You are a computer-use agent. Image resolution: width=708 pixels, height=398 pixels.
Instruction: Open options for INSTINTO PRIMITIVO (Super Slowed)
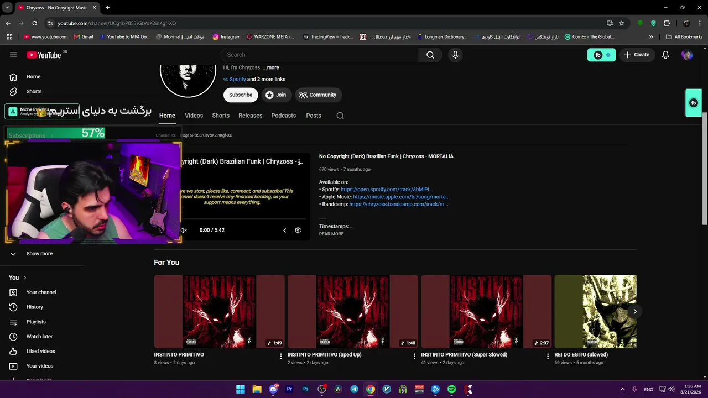click(x=548, y=357)
